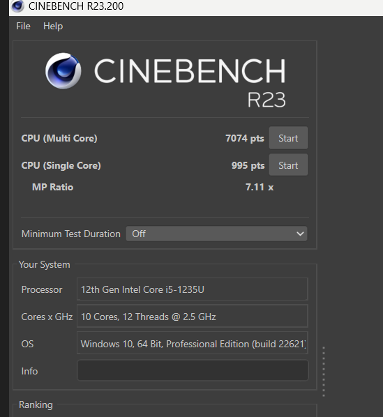Open the Help menu
Viewport: 383px width, 417px height.
(53, 26)
